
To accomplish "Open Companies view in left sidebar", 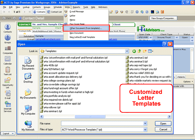I will pyautogui.click(x=7, y=50).
